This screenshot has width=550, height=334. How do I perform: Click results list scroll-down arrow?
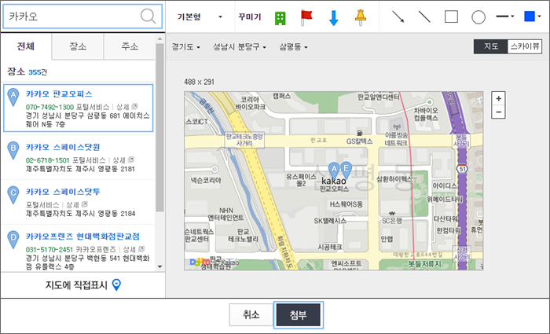(160, 267)
